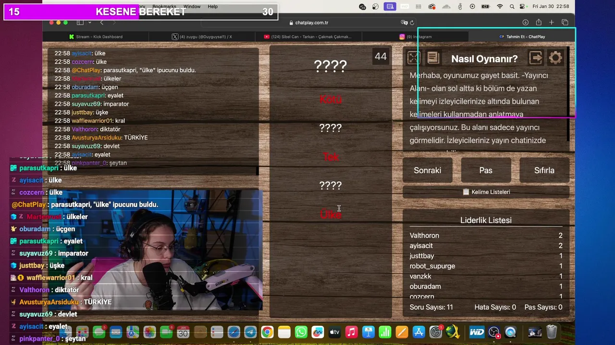The width and height of the screenshot is (615, 345).
Task: Click robot_supurge in the leaderboard
Action: coord(432,266)
